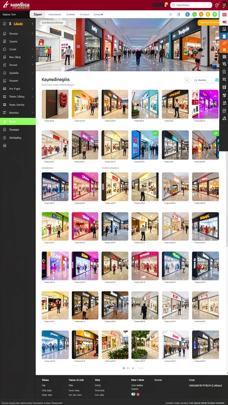Open the thumbnail with indoor tree and plants

[x=145, y=344]
